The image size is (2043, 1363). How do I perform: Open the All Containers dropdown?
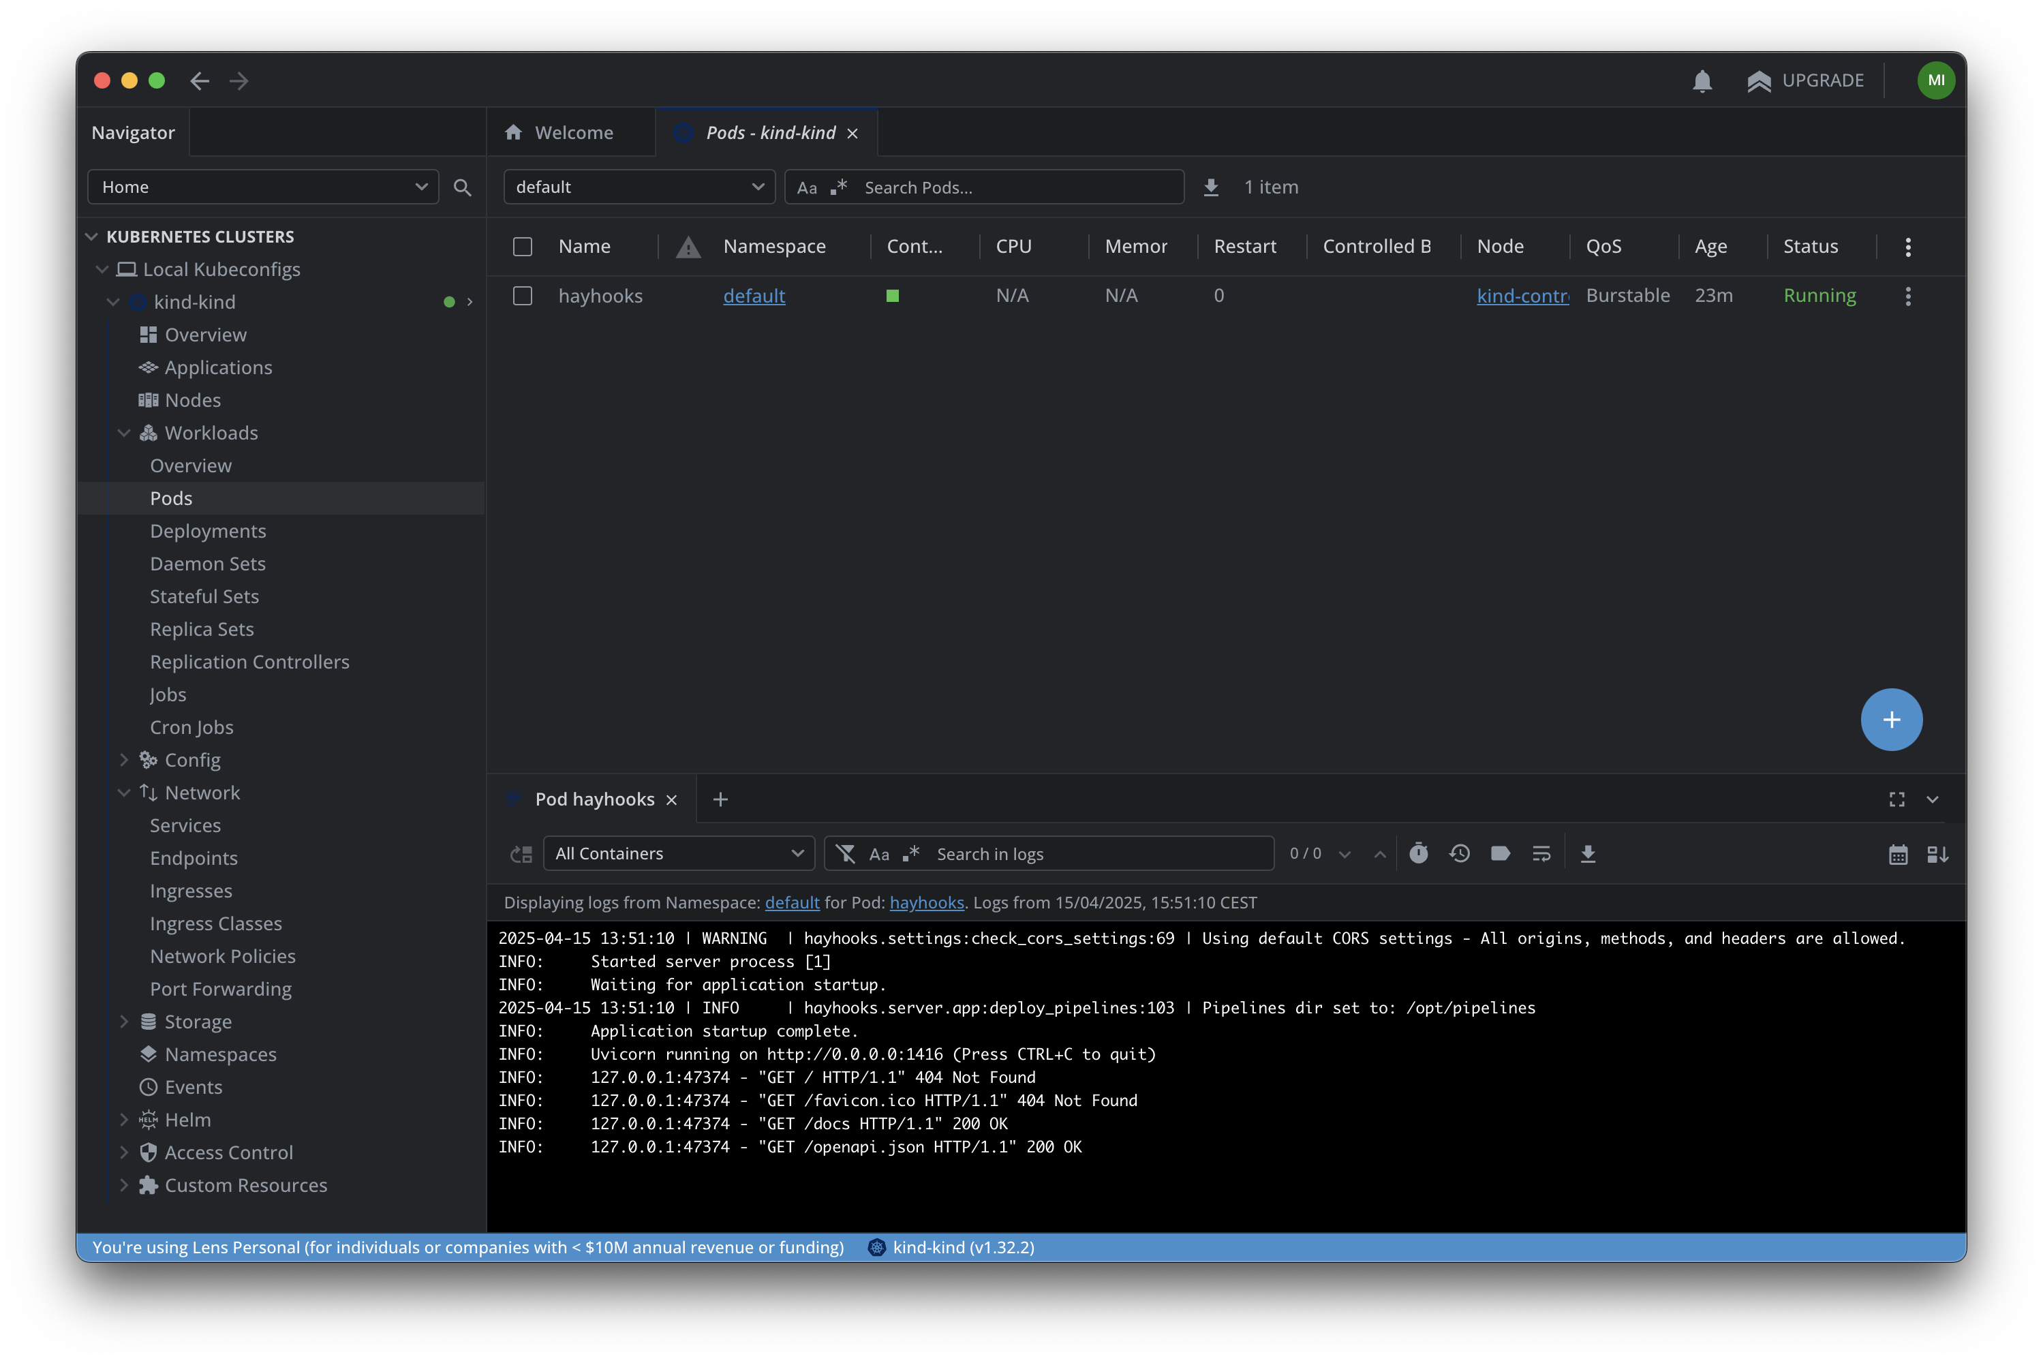679,854
